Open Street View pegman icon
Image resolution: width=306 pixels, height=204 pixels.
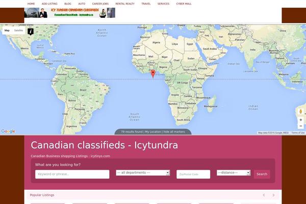coord(301,112)
